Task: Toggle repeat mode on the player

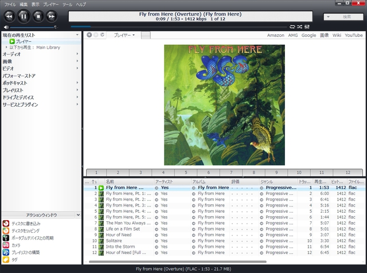Action: tap(292, 26)
